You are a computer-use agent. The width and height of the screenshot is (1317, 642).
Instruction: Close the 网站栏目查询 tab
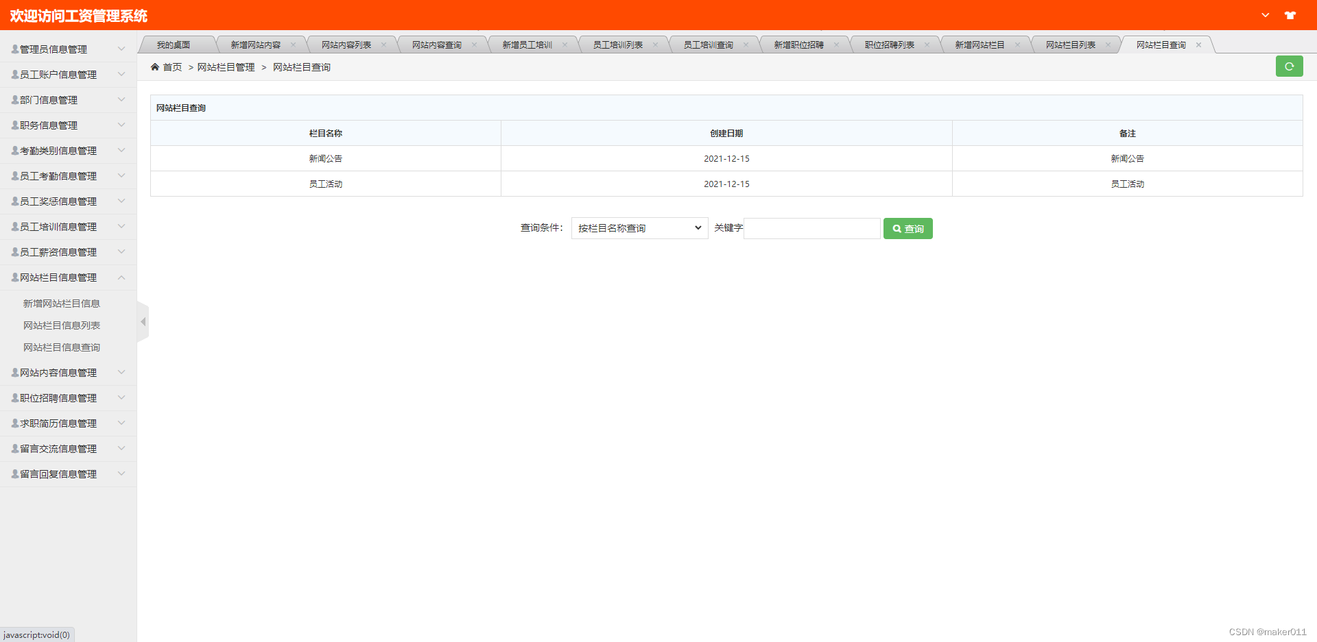click(1198, 45)
